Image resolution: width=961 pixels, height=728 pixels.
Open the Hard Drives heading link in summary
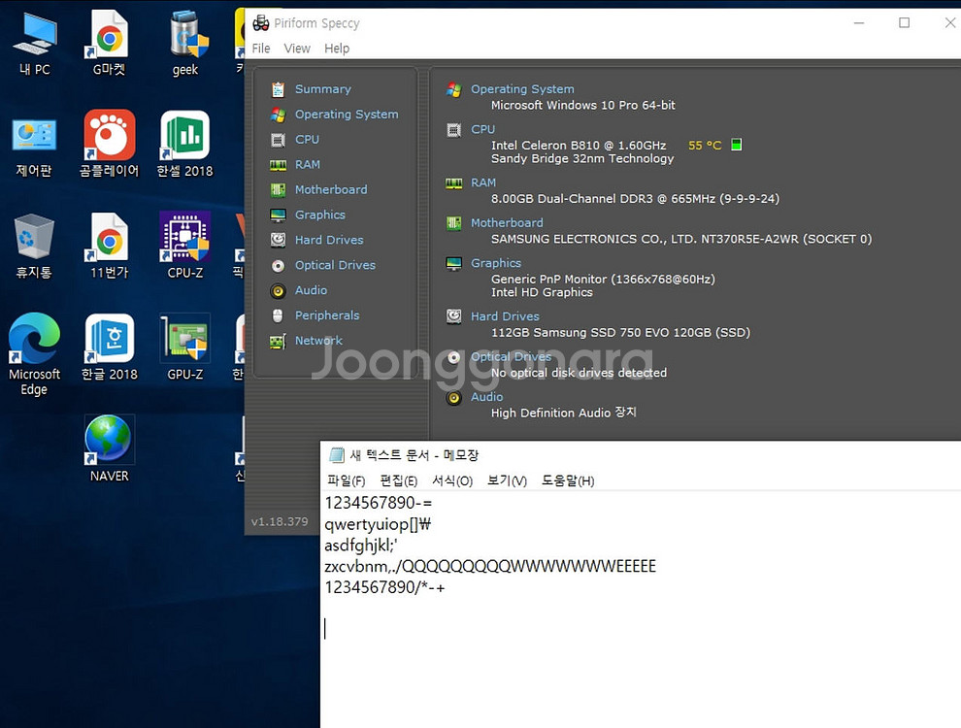click(x=505, y=316)
